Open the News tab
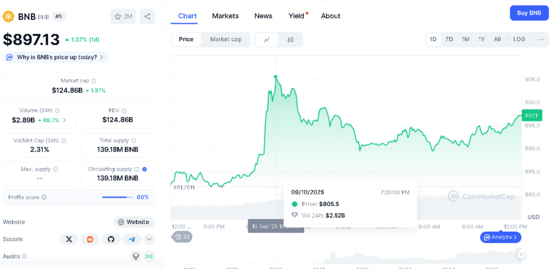The image size is (555, 269). click(263, 16)
